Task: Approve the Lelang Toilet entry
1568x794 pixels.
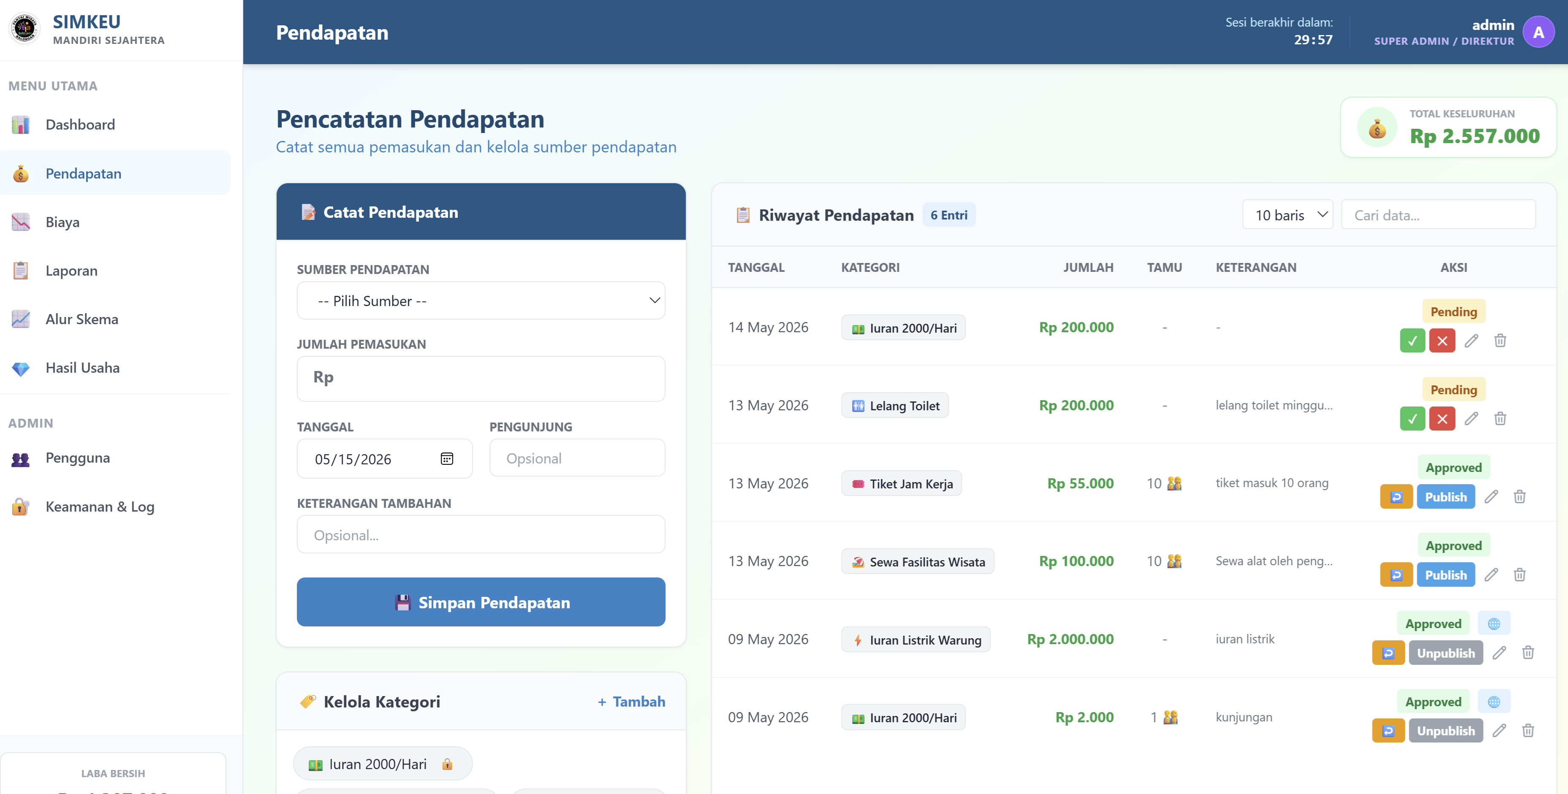Action: pos(1412,419)
